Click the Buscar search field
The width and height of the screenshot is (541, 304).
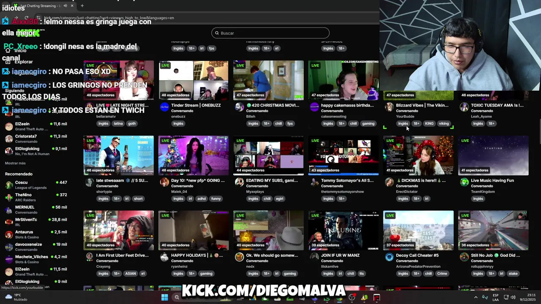click(270, 33)
